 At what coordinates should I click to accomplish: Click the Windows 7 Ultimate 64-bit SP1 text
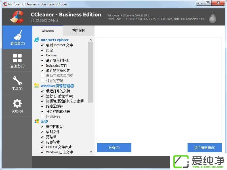click(128, 15)
